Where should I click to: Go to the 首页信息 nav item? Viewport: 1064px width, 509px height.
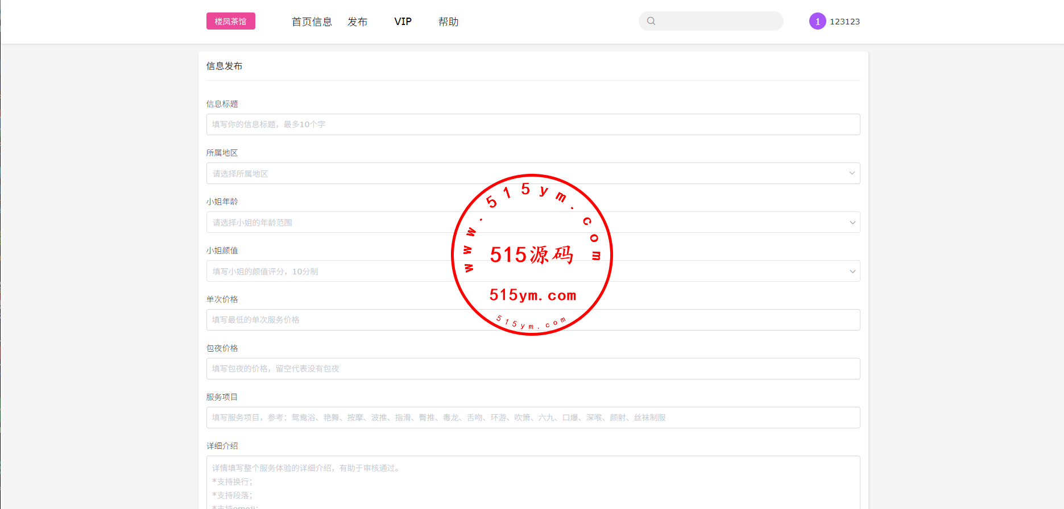tap(312, 22)
